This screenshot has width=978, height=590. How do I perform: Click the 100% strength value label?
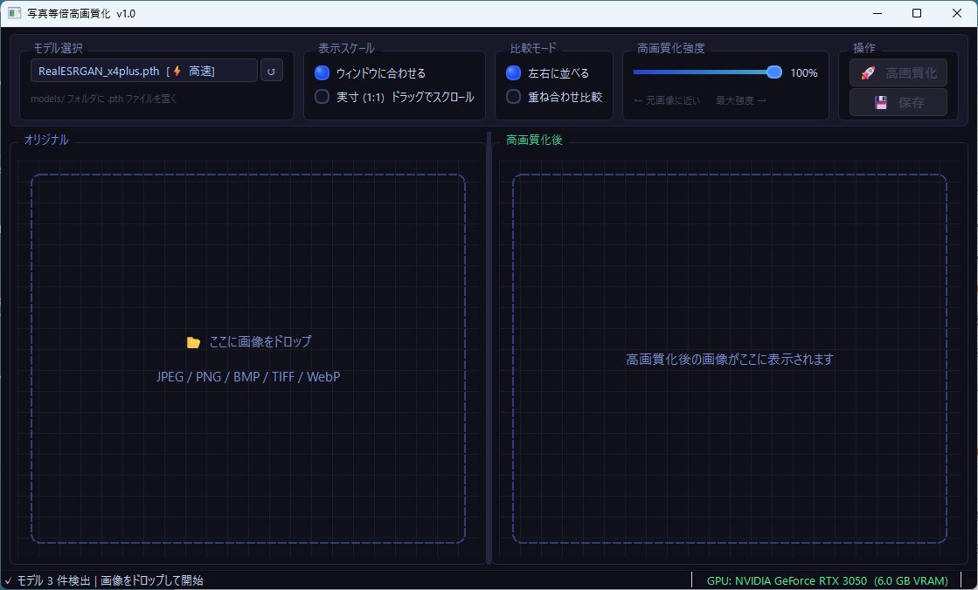pyautogui.click(x=804, y=73)
